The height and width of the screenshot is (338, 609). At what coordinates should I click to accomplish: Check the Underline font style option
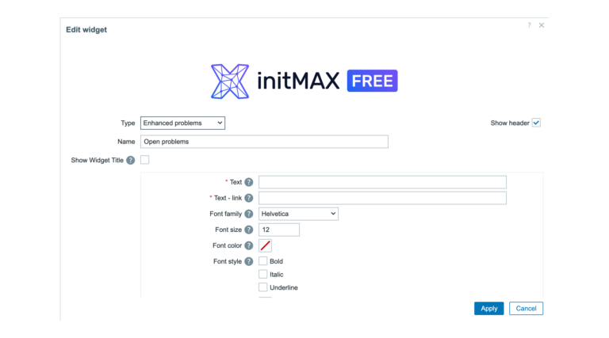(x=263, y=287)
